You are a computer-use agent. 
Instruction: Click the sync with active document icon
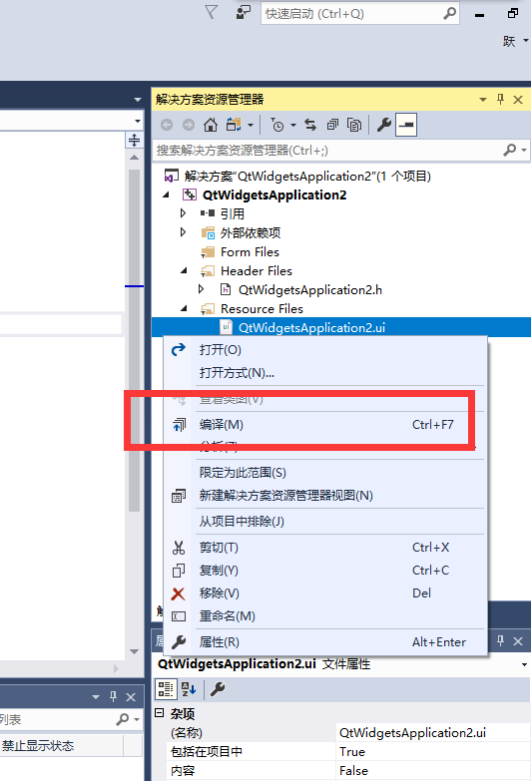coord(310,125)
